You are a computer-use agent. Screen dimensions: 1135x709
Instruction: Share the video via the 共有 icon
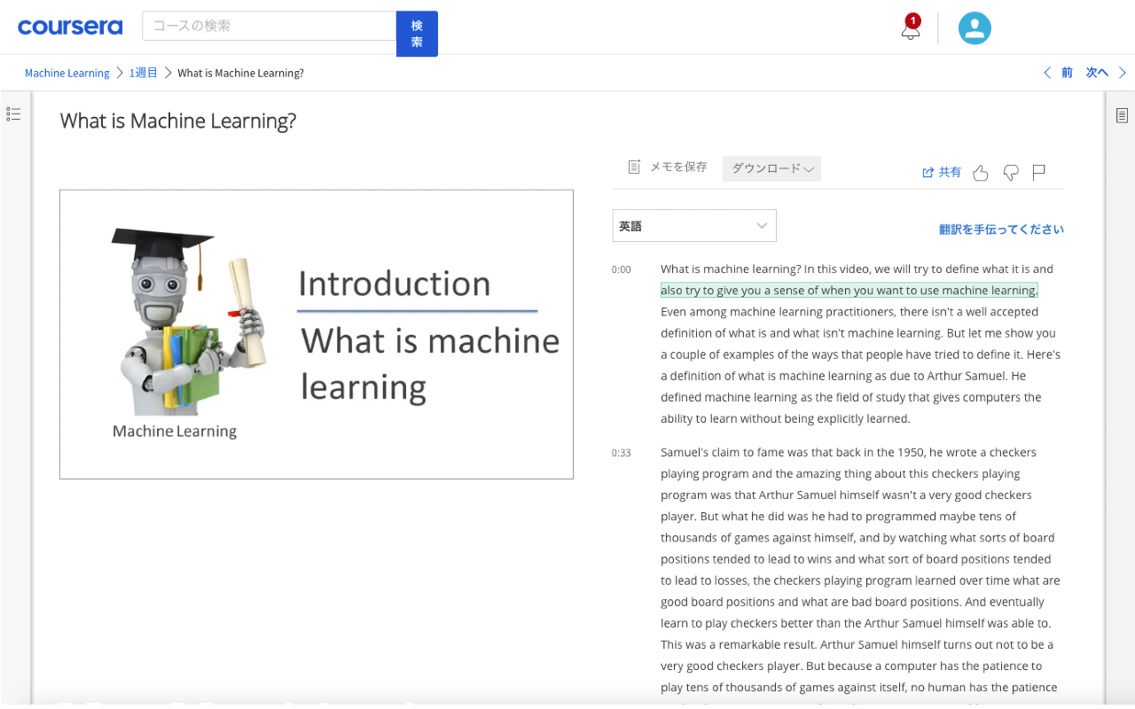(x=941, y=172)
